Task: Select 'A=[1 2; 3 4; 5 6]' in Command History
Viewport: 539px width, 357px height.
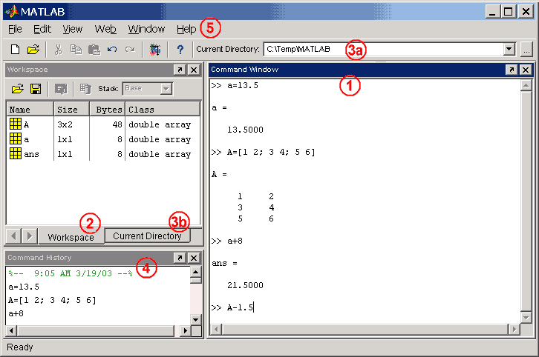Action: click(x=52, y=300)
